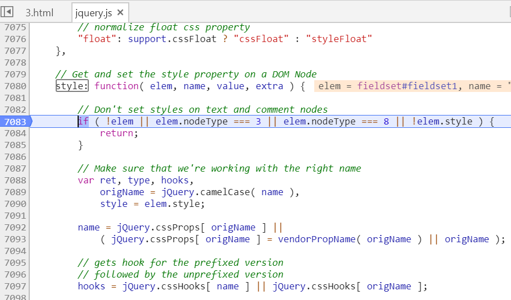Click 'value' parameter on line 7080
Viewport: 511px width, 300px height.
click(x=230, y=86)
